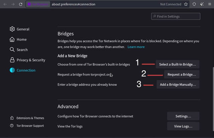Click Learn more about bridges
Image resolution: width=214 pixels, height=138 pixels.
pos(136,47)
